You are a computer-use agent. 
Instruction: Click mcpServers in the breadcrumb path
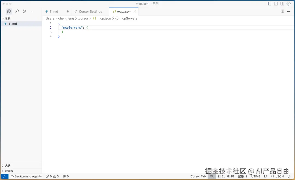pos(128,18)
